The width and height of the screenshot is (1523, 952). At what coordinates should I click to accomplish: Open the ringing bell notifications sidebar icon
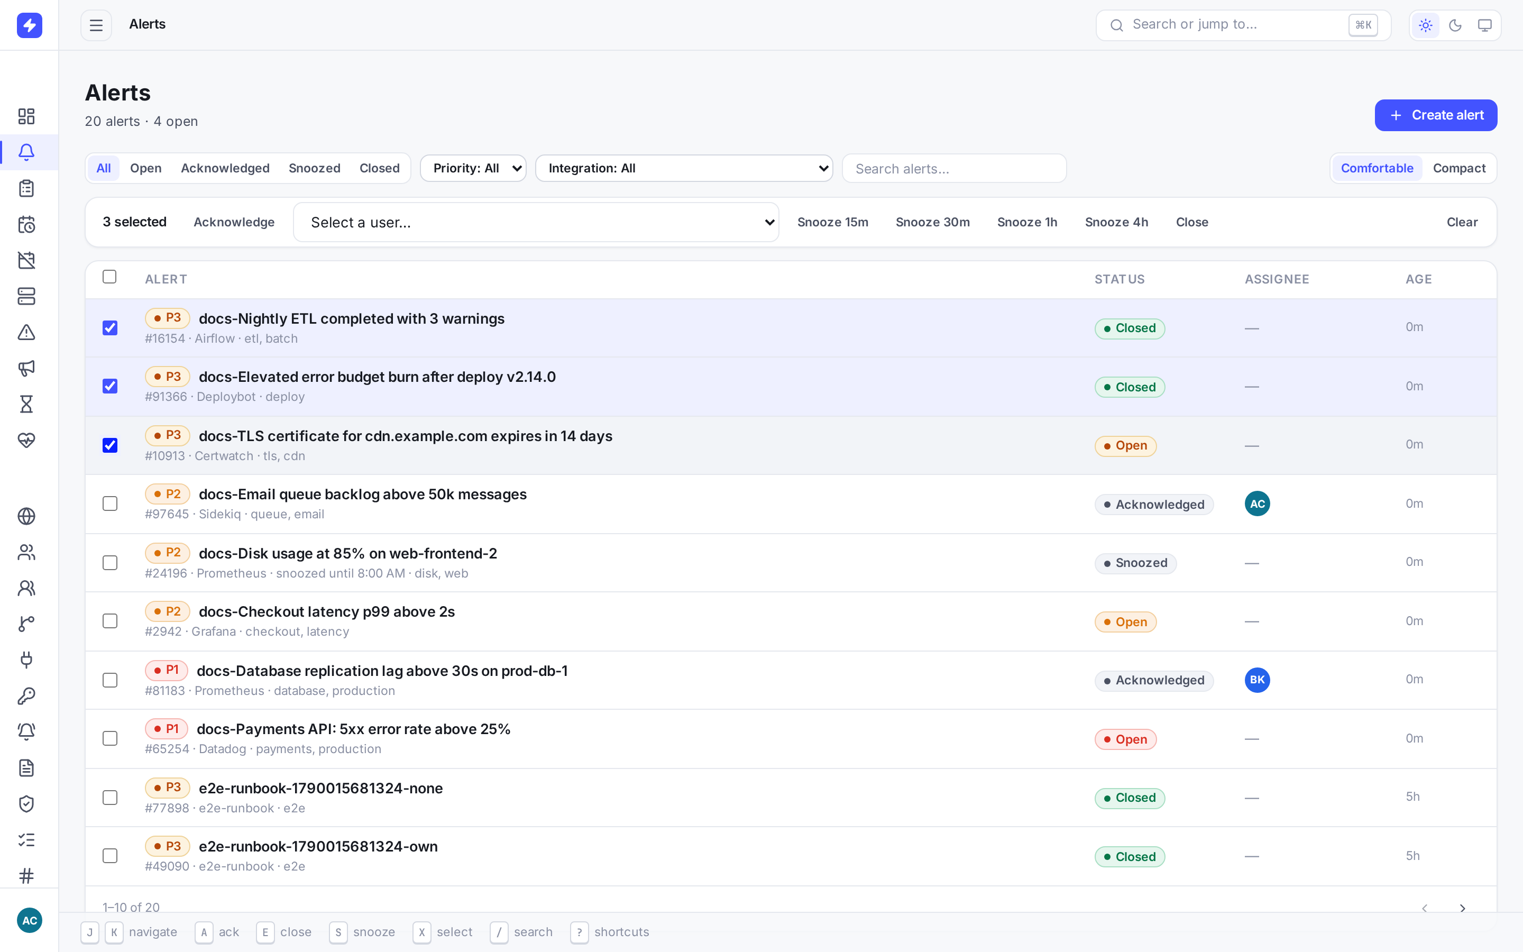coord(26,731)
